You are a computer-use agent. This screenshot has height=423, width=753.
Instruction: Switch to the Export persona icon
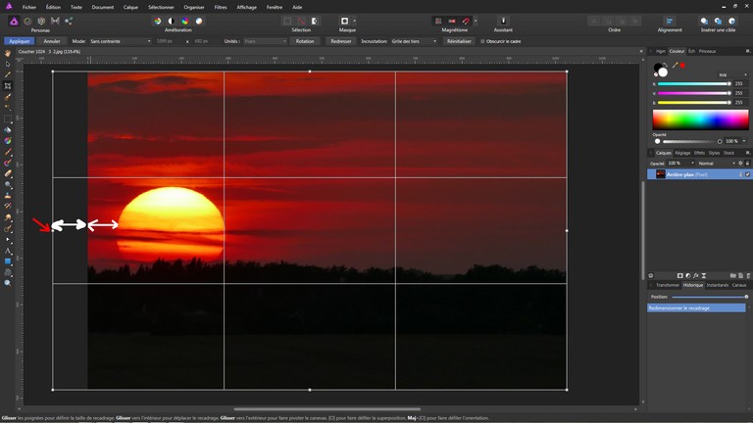click(x=69, y=22)
